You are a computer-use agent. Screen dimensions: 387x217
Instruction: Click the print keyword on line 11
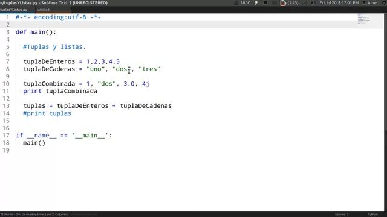(32, 91)
